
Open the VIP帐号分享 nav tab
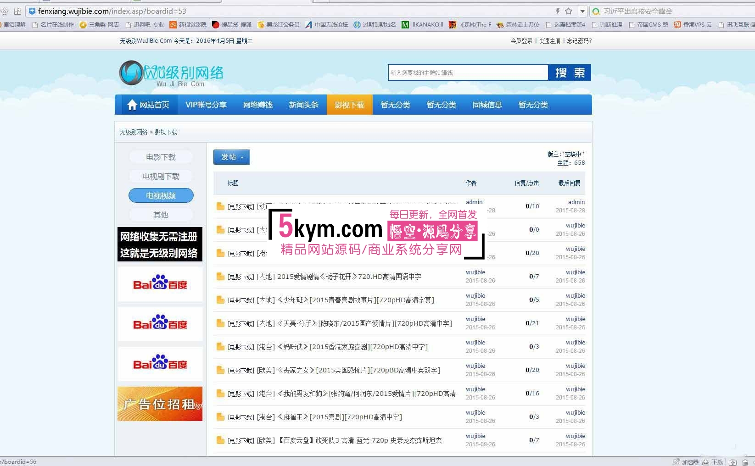pyautogui.click(x=206, y=105)
